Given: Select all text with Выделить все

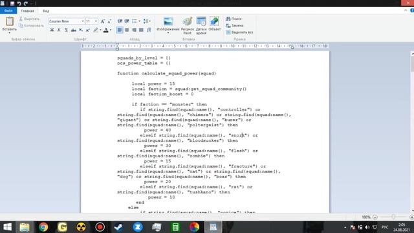Looking at the screenshot, I should click(239, 32).
